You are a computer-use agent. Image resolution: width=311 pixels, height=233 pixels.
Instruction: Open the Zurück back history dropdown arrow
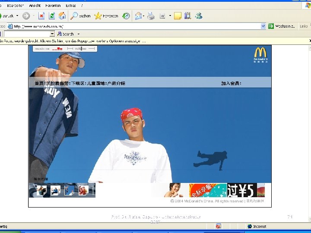coord(17,16)
